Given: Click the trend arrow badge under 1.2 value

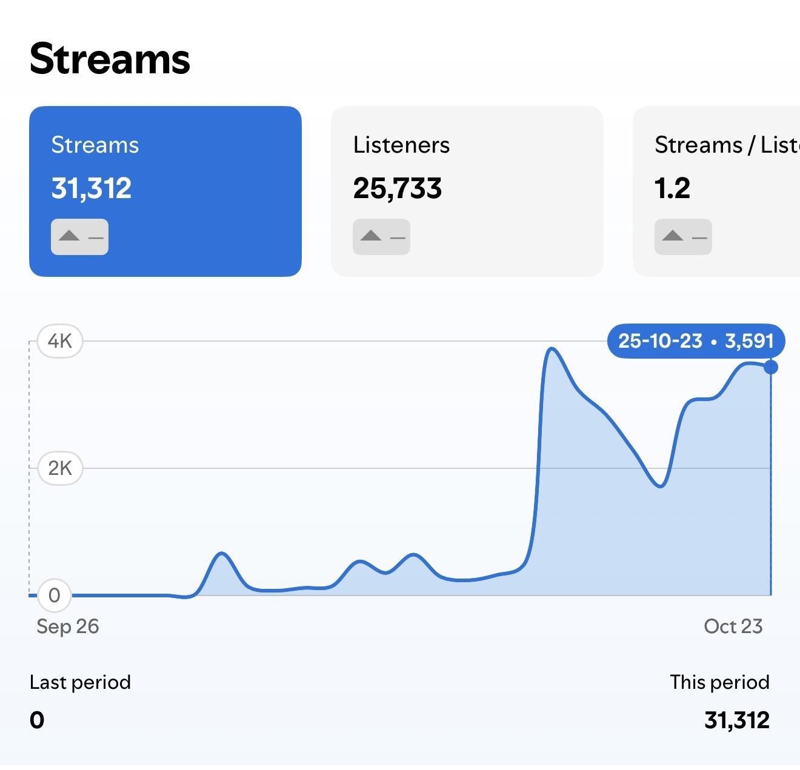Looking at the screenshot, I should click(x=683, y=236).
